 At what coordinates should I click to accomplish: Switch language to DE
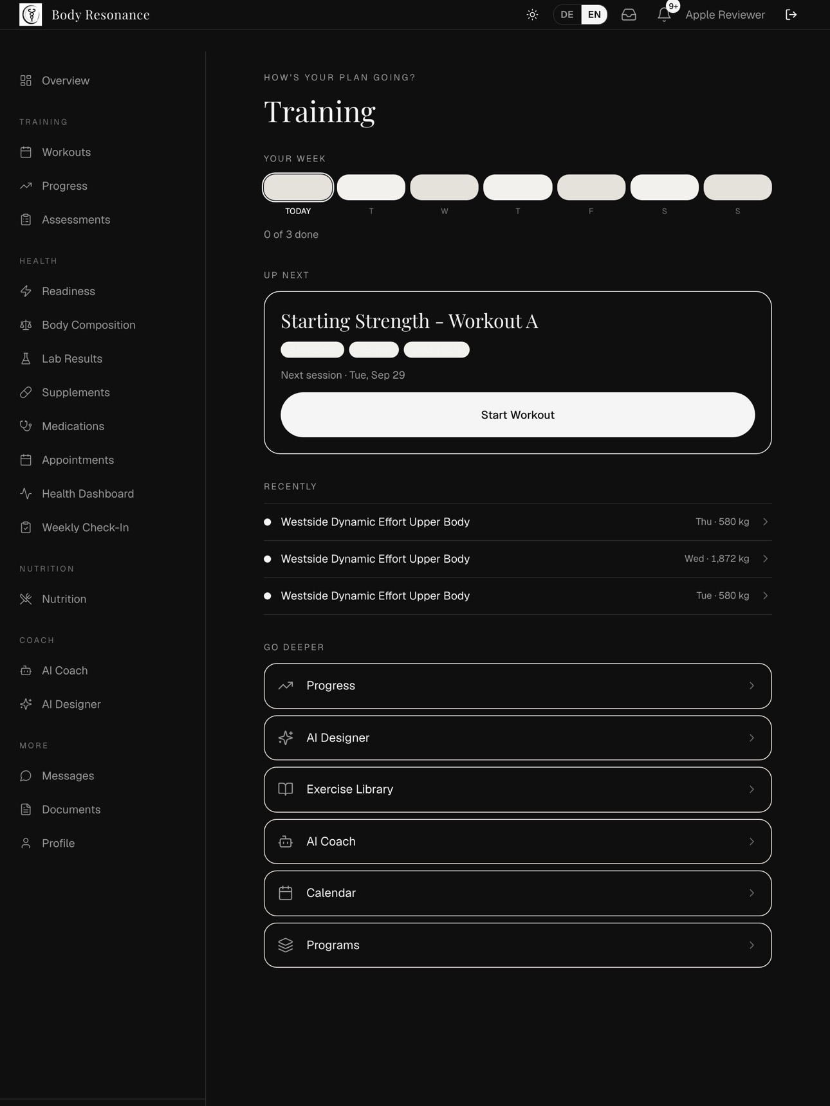click(x=567, y=15)
